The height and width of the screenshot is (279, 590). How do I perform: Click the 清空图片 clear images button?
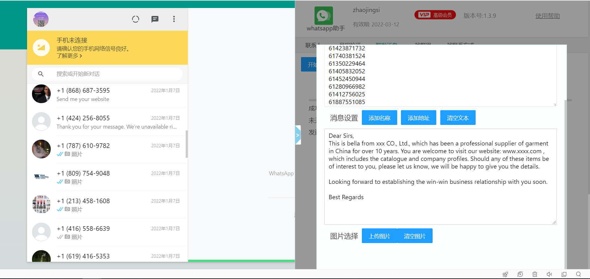pos(415,236)
